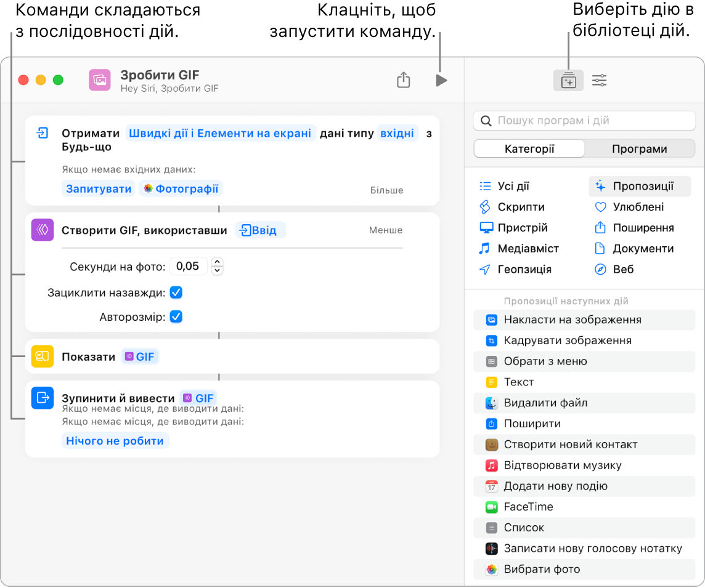Select the «Категорії» tab
The height and width of the screenshot is (588, 705).
point(529,148)
